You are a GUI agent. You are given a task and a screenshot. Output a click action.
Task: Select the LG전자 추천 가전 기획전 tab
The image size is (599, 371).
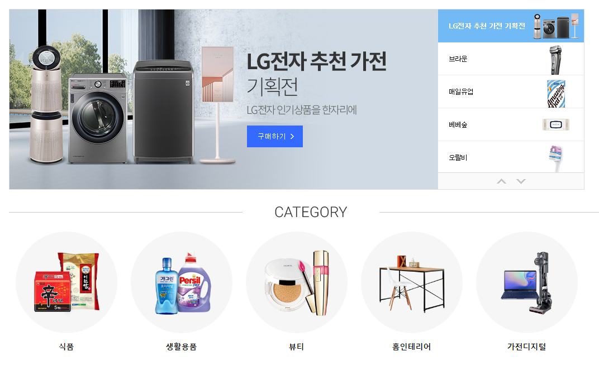[511, 26]
